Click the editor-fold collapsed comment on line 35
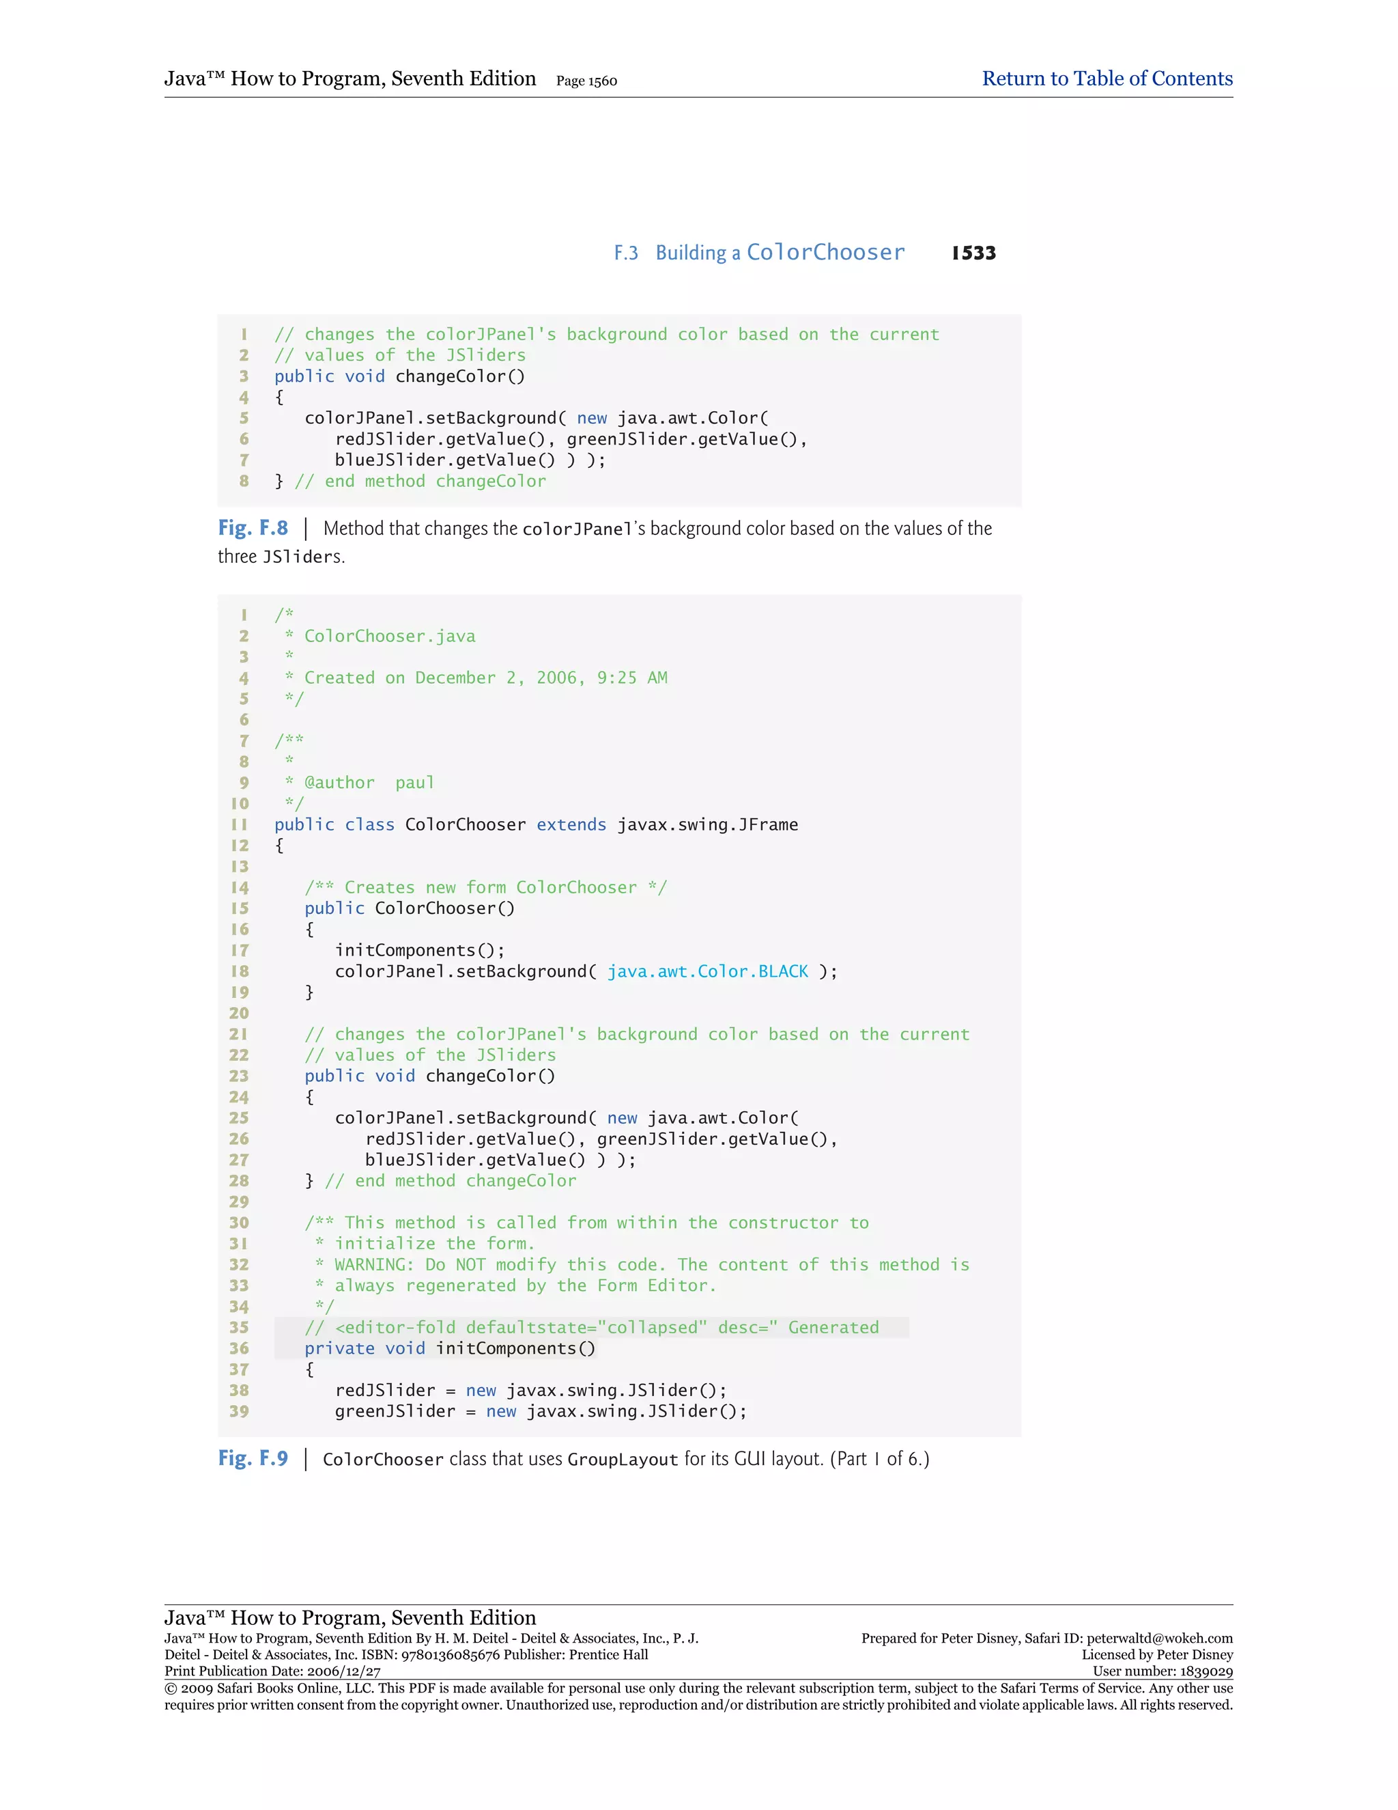Viewport: 1398px width, 1810px height. [591, 1328]
